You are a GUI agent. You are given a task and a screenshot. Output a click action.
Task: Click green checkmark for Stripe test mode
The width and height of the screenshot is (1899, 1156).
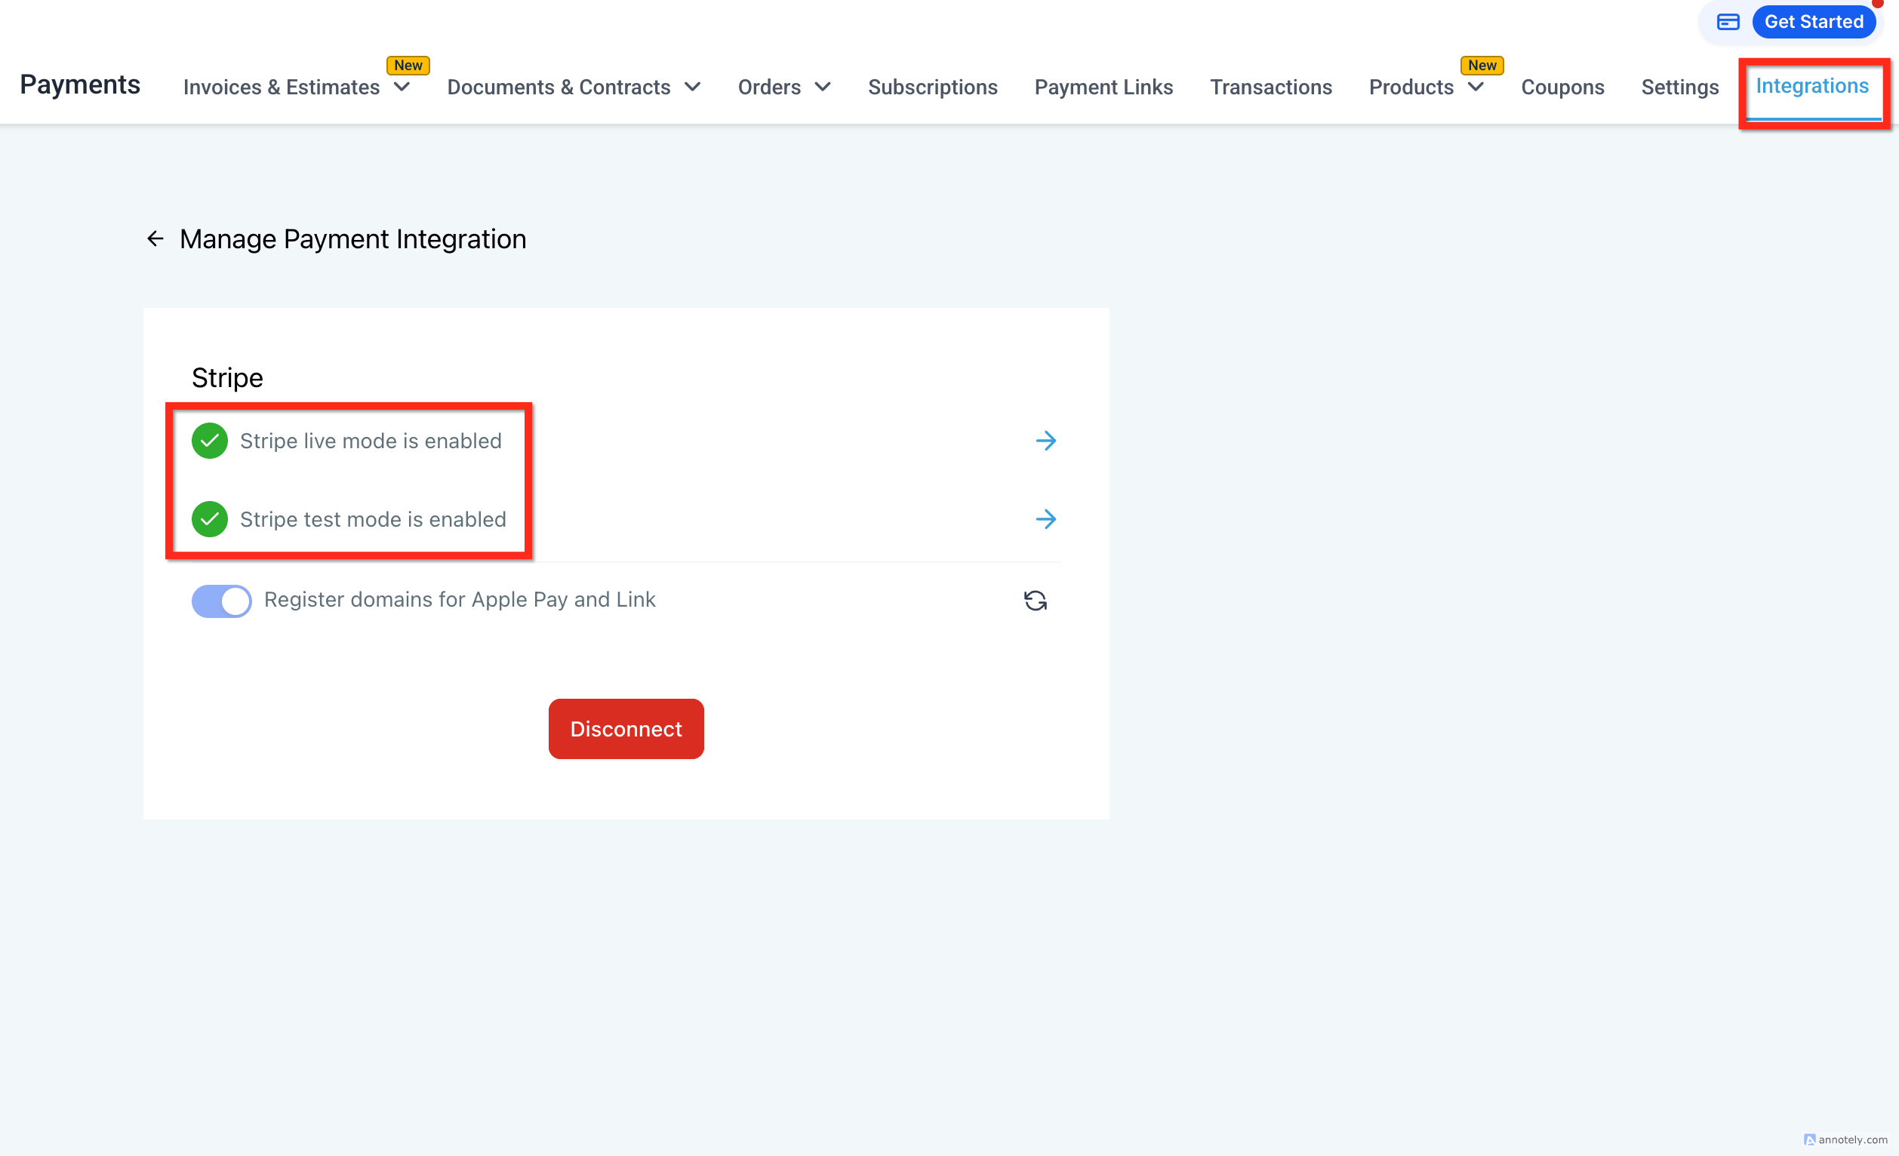click(210, 519)
